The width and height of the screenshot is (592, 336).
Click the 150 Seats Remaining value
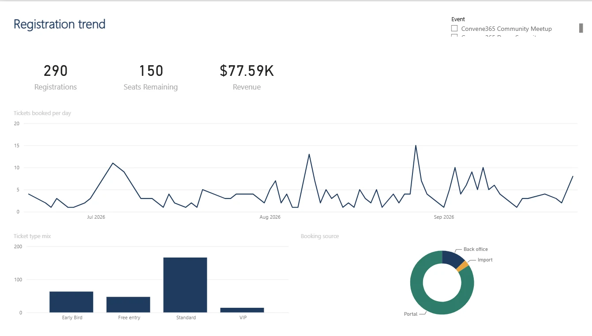click(151, 71)
